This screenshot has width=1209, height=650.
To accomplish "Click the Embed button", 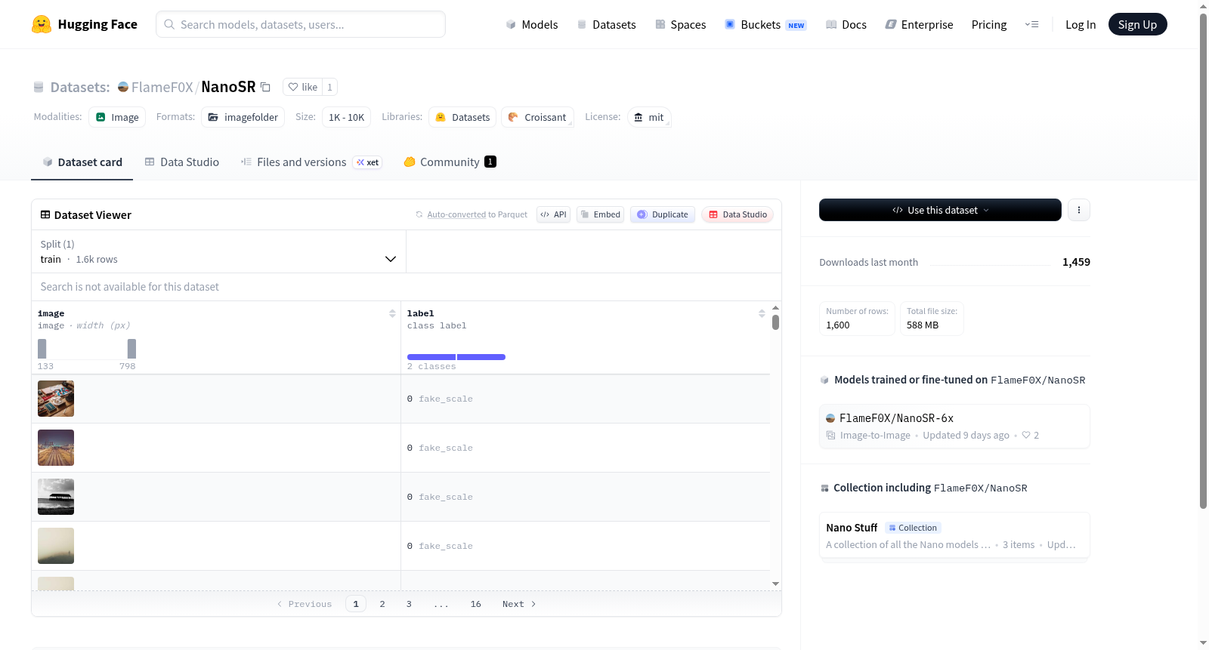I will 600,214.
